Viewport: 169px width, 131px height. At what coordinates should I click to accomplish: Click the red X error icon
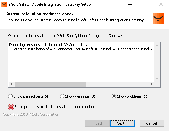click(11, 107)
